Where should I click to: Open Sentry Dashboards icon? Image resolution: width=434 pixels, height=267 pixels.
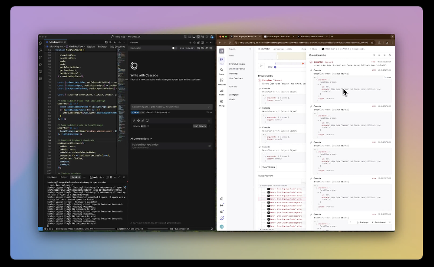coord(221,81)
